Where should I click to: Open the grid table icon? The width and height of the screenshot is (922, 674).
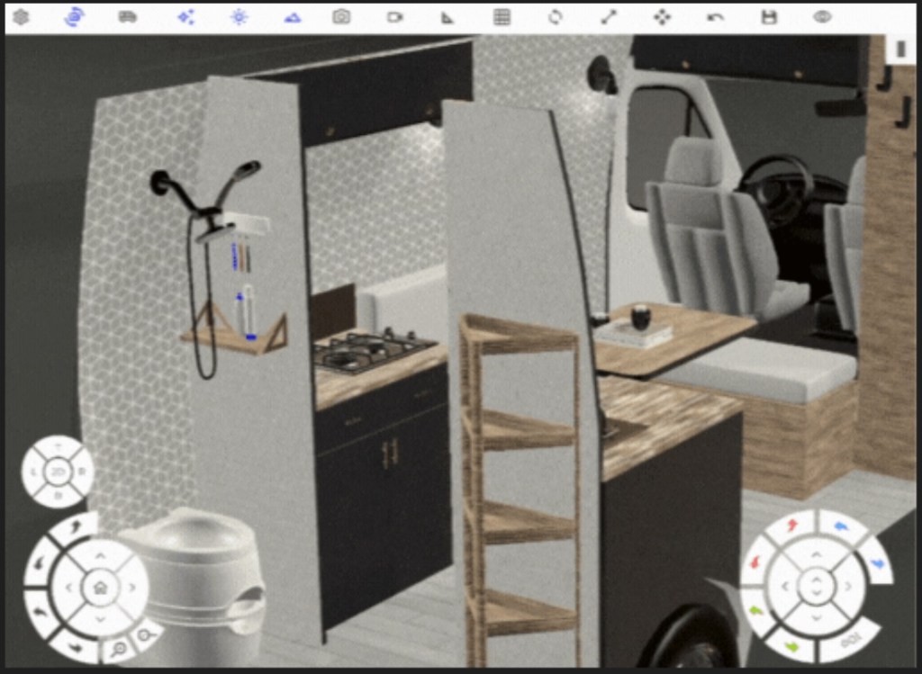click(x=502, y=17)
